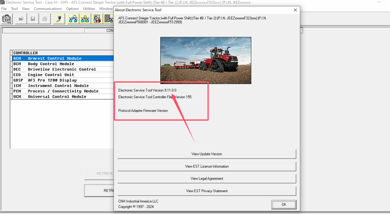Click Copyright 1997 - 2024 text

click(x=136, y=207)
